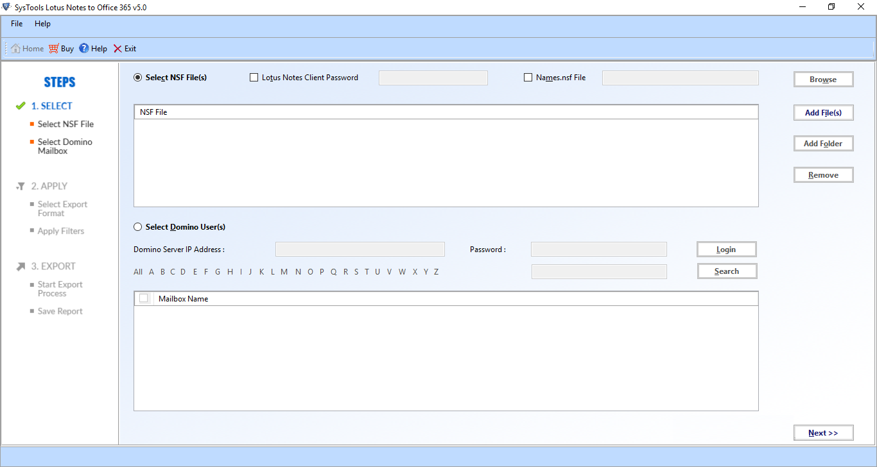The width and height of the screenshot is (877, 467).
Task: Filter mailboxes by letter D
Action: pos(183,272)
